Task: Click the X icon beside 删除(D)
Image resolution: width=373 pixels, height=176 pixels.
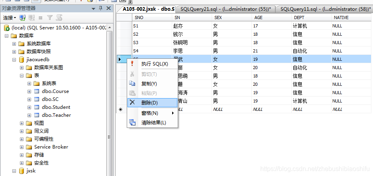Action: (x=132, y=103)
